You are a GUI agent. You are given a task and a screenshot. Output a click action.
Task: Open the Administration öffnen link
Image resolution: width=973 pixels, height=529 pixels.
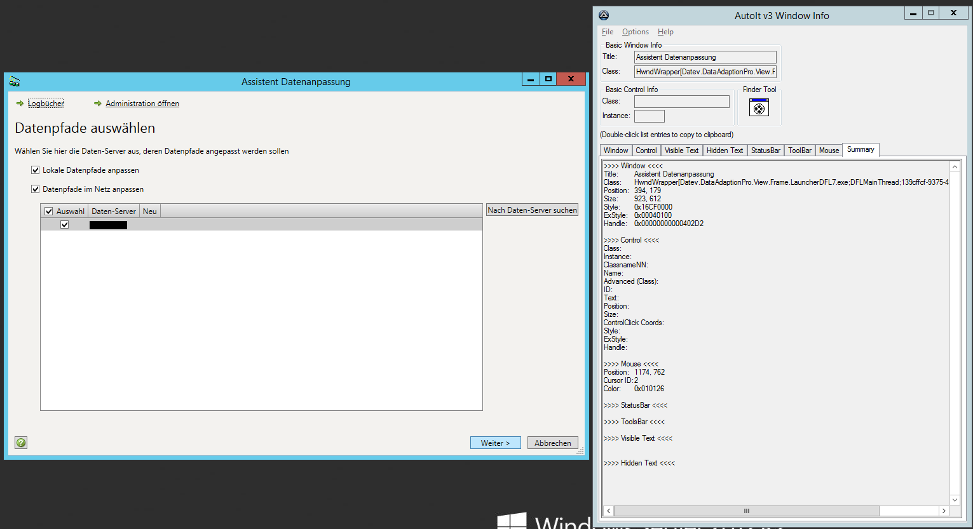[142, 104]
